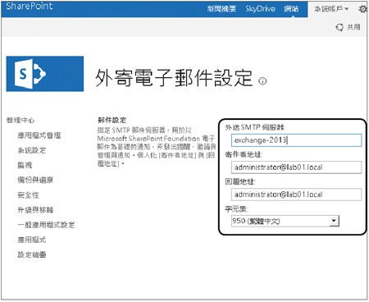Select 網站 in top navigation
The width and height of the screenshot is (369, 302).
[291, 9]
